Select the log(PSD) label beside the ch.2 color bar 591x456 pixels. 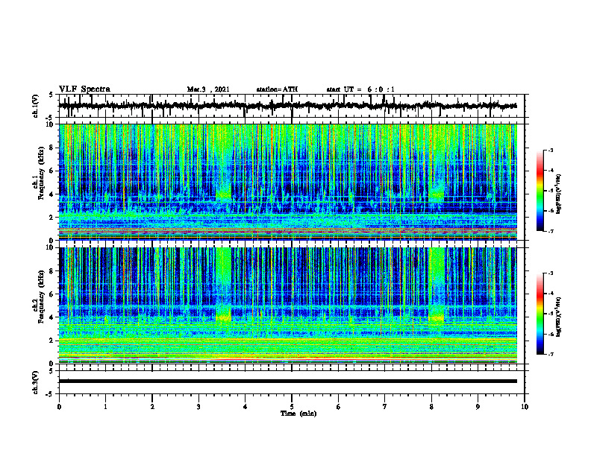pyautogui.click(x=559, y=317)
